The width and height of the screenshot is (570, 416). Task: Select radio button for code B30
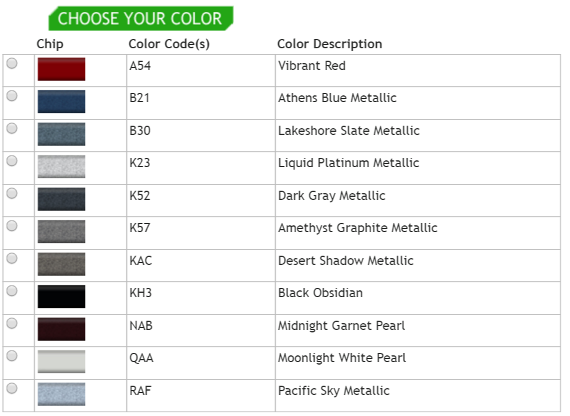(12, 128)
